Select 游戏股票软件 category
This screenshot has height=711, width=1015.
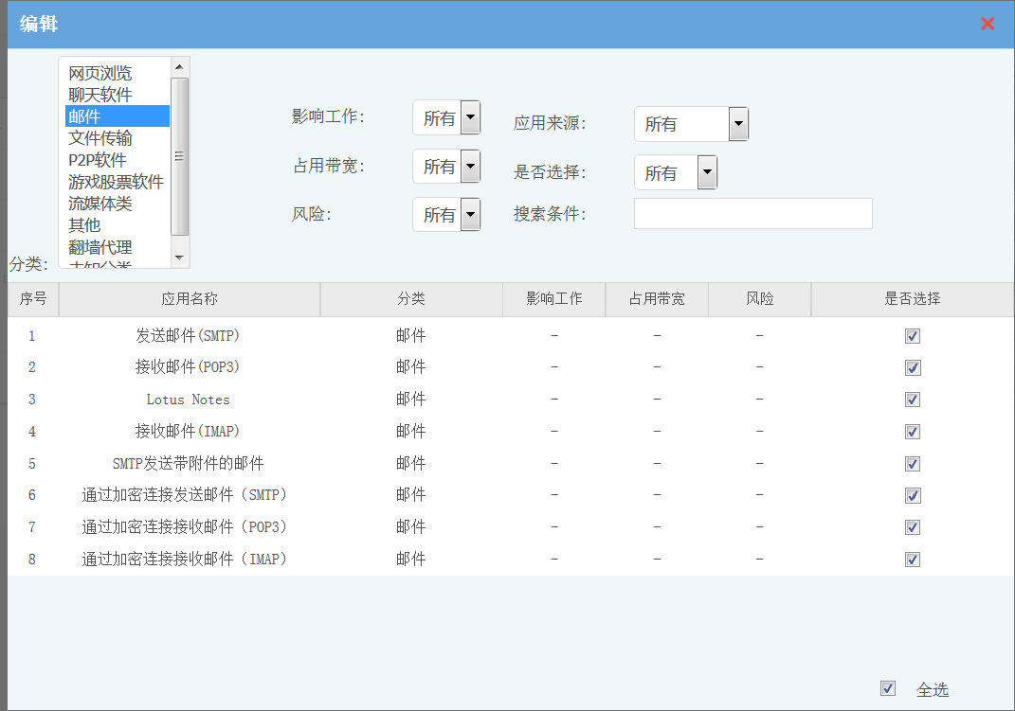[116, 182]
